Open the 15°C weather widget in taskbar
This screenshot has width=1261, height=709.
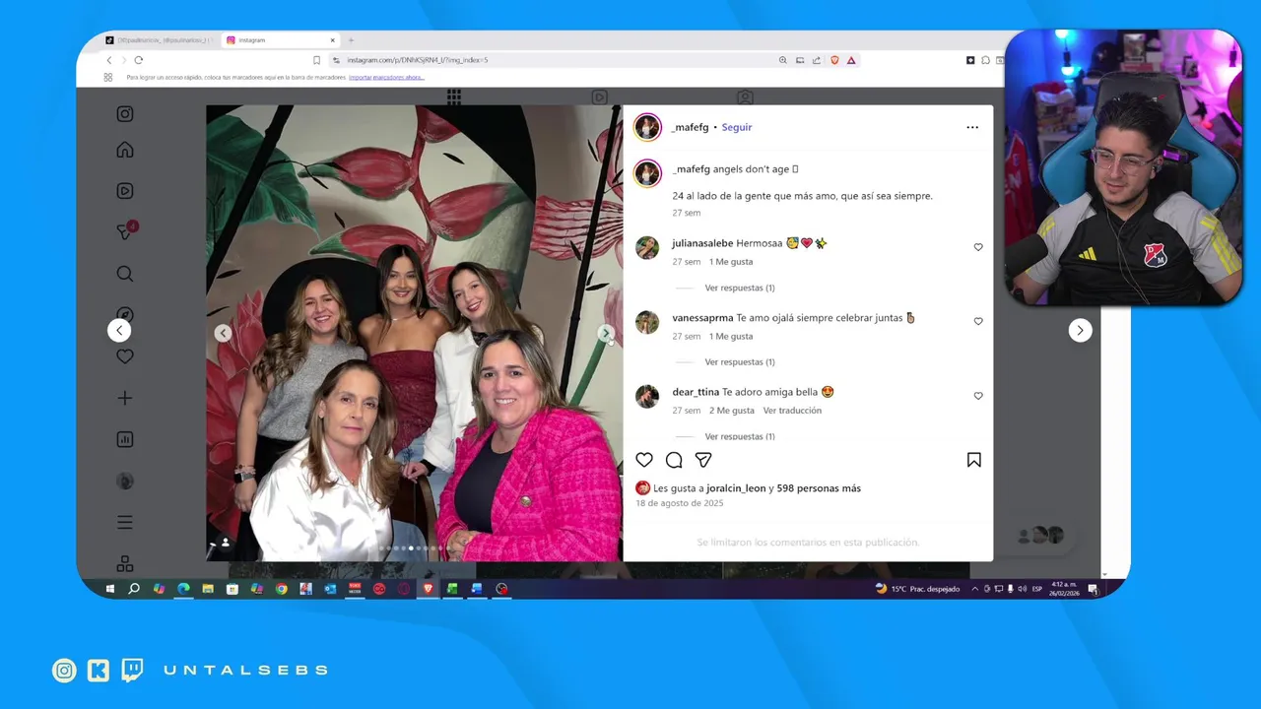tap(917, 589)
